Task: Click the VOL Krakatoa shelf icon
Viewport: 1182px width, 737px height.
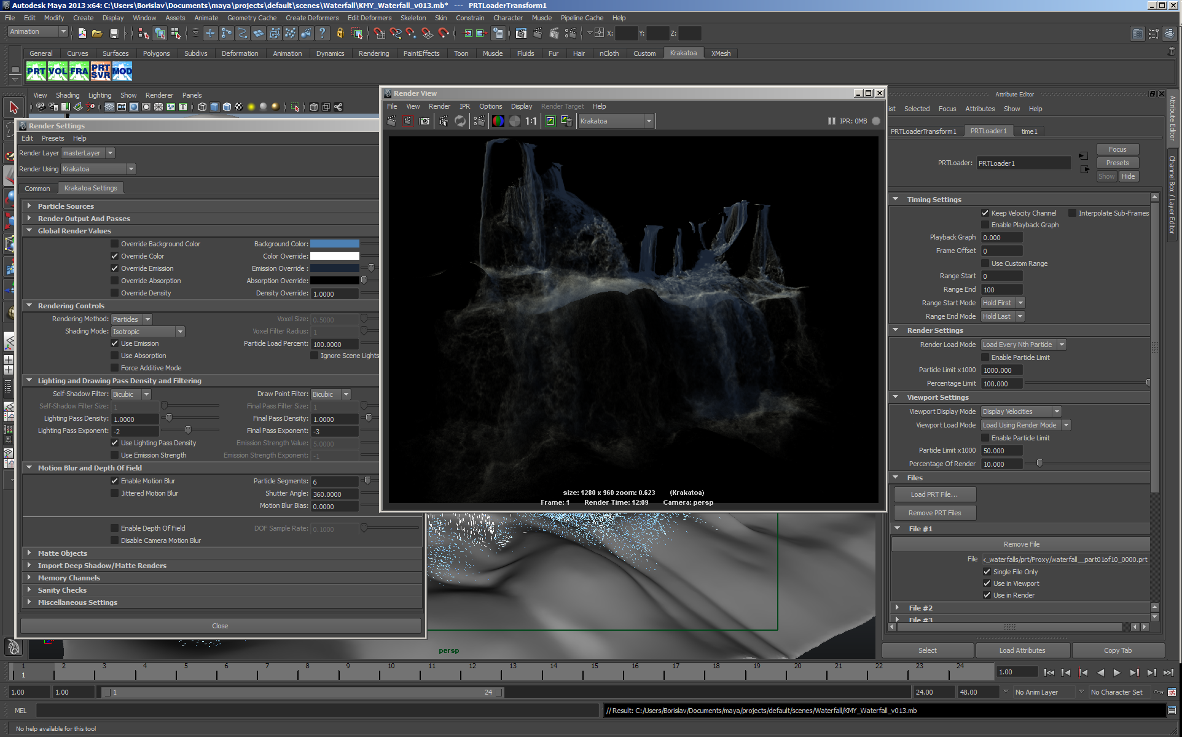Action: (x=58, y=71)
